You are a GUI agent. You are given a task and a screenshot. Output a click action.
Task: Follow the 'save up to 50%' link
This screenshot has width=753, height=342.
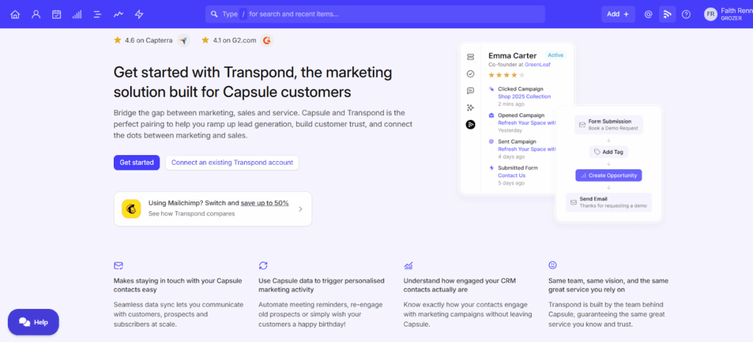(264, 203)
